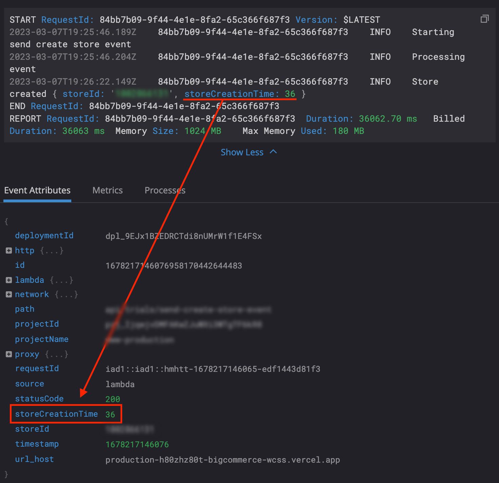Click the storeId attribute key
499x483 pixels.
32,429
